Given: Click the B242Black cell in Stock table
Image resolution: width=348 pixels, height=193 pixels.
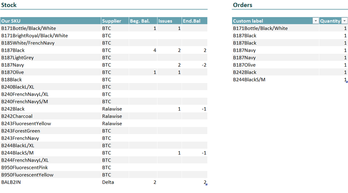Looking at the screenshot, I should (x=51, y=109).
